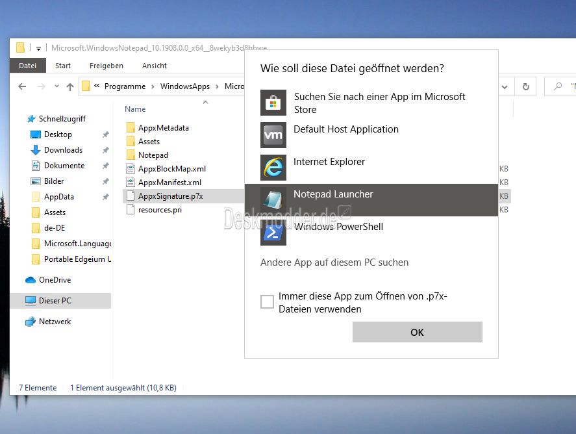Select the Notepad Launcher icon
This screenshot has width=576, height=434.
point(273,199)
